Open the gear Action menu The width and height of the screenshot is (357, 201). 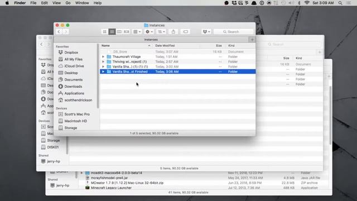point(149,32)
